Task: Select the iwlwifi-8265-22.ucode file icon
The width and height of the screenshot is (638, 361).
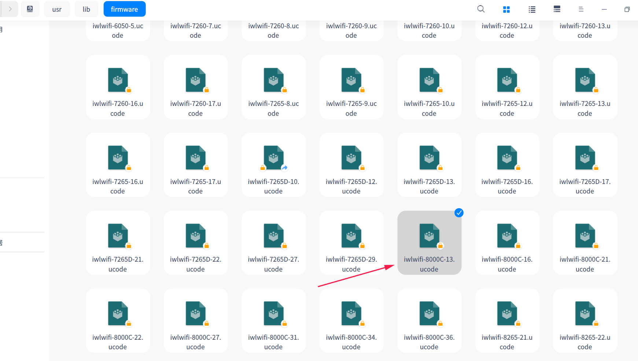Action: coord(584,314)
